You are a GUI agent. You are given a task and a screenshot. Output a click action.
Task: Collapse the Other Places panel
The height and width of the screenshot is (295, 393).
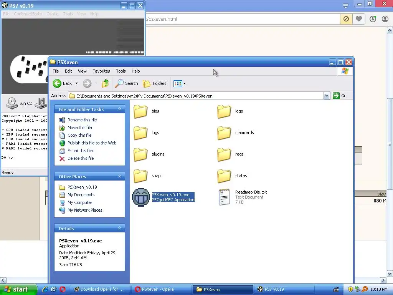point(120,176)
